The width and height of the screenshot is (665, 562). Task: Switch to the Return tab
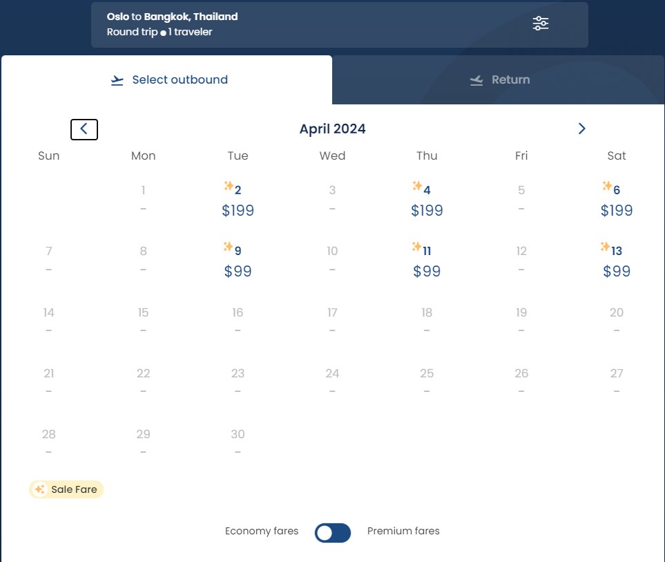(499, 79)
